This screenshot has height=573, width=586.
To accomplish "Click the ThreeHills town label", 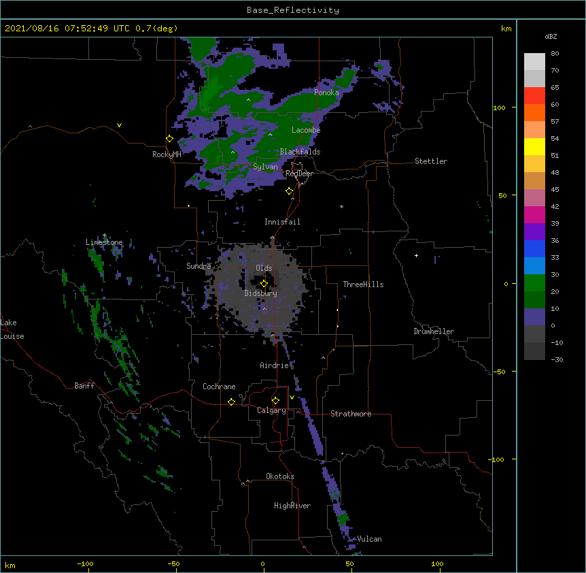I will pos(363,284).
